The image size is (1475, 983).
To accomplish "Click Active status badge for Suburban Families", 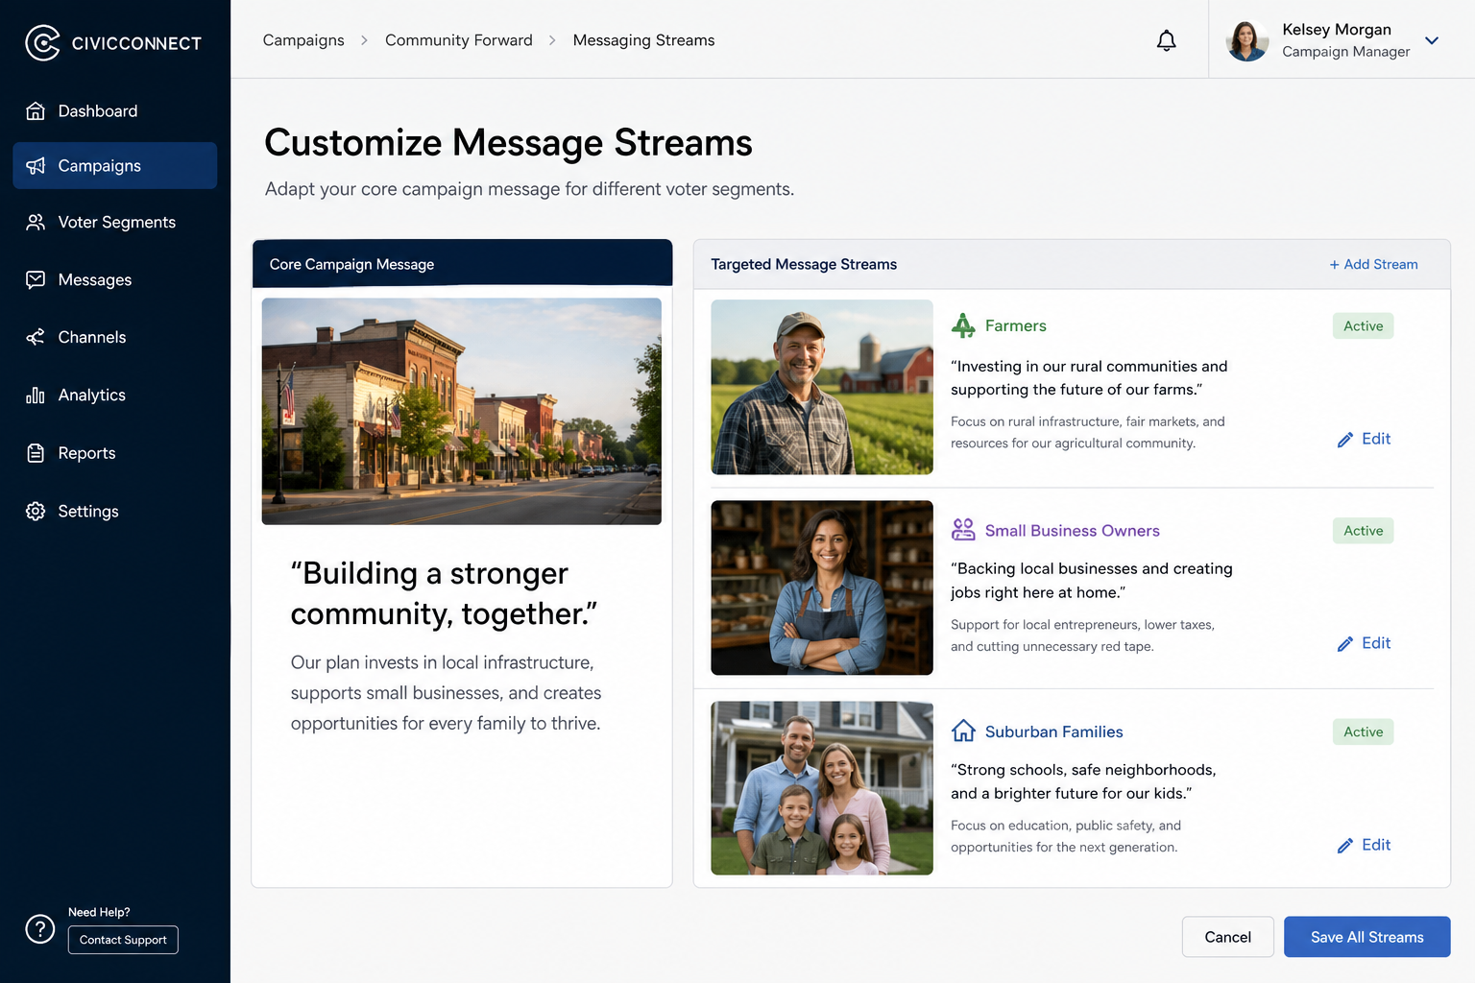I will coord(1364,731).
